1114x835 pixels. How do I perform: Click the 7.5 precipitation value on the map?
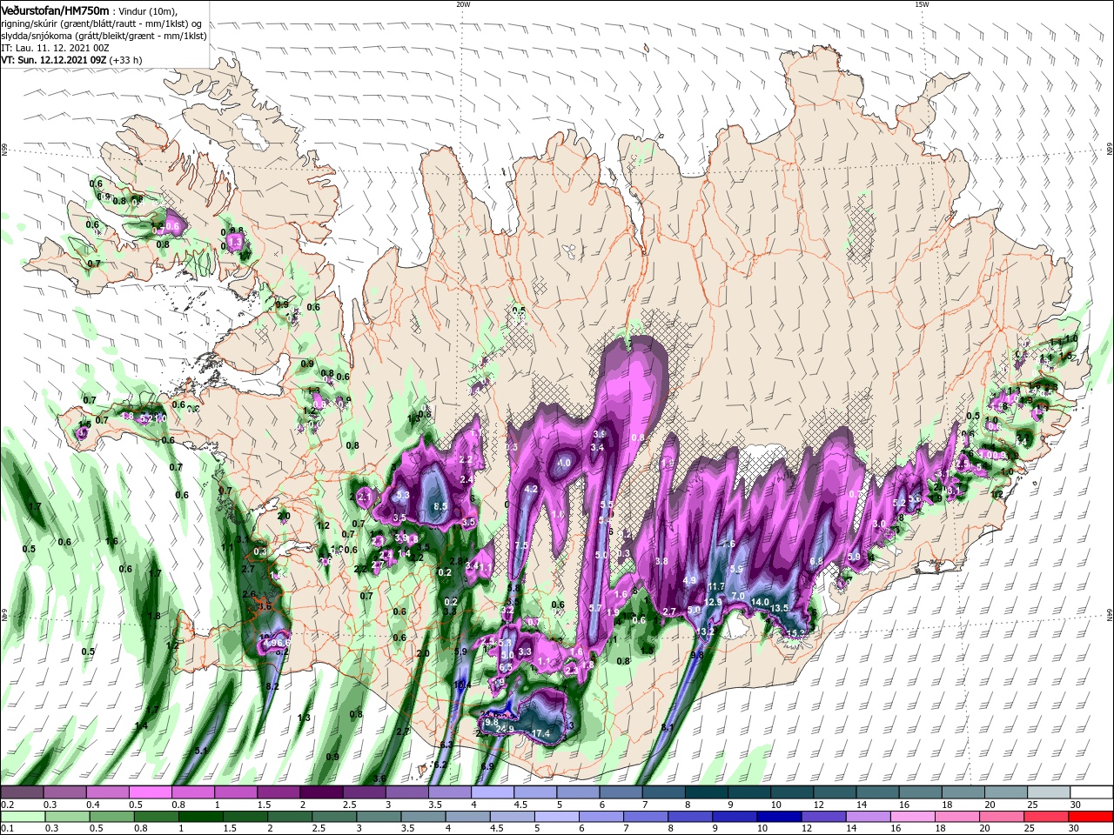(521, 545)
